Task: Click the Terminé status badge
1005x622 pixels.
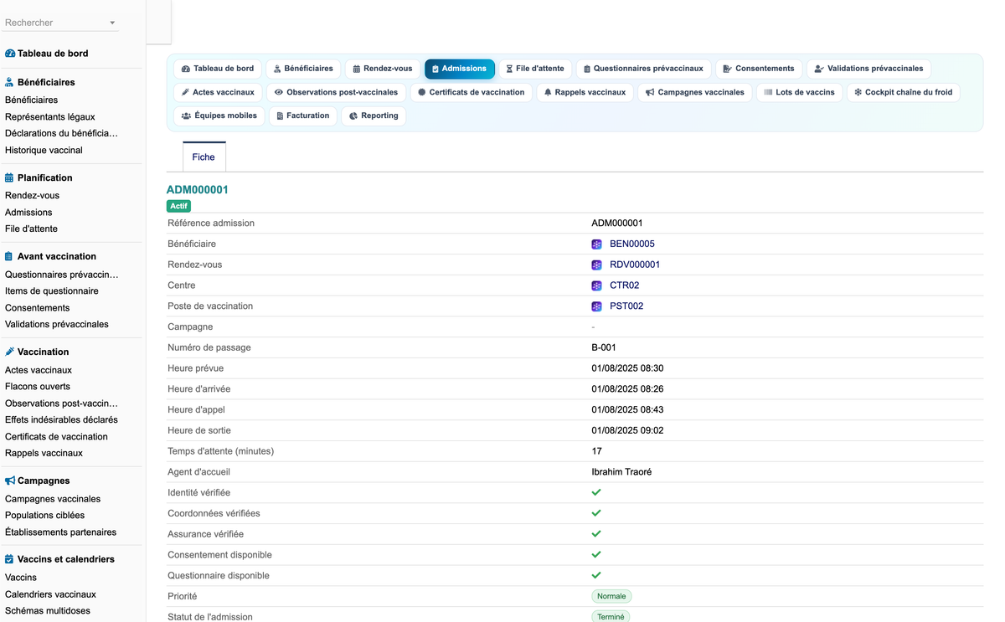Action: click(x=611, y=617)
